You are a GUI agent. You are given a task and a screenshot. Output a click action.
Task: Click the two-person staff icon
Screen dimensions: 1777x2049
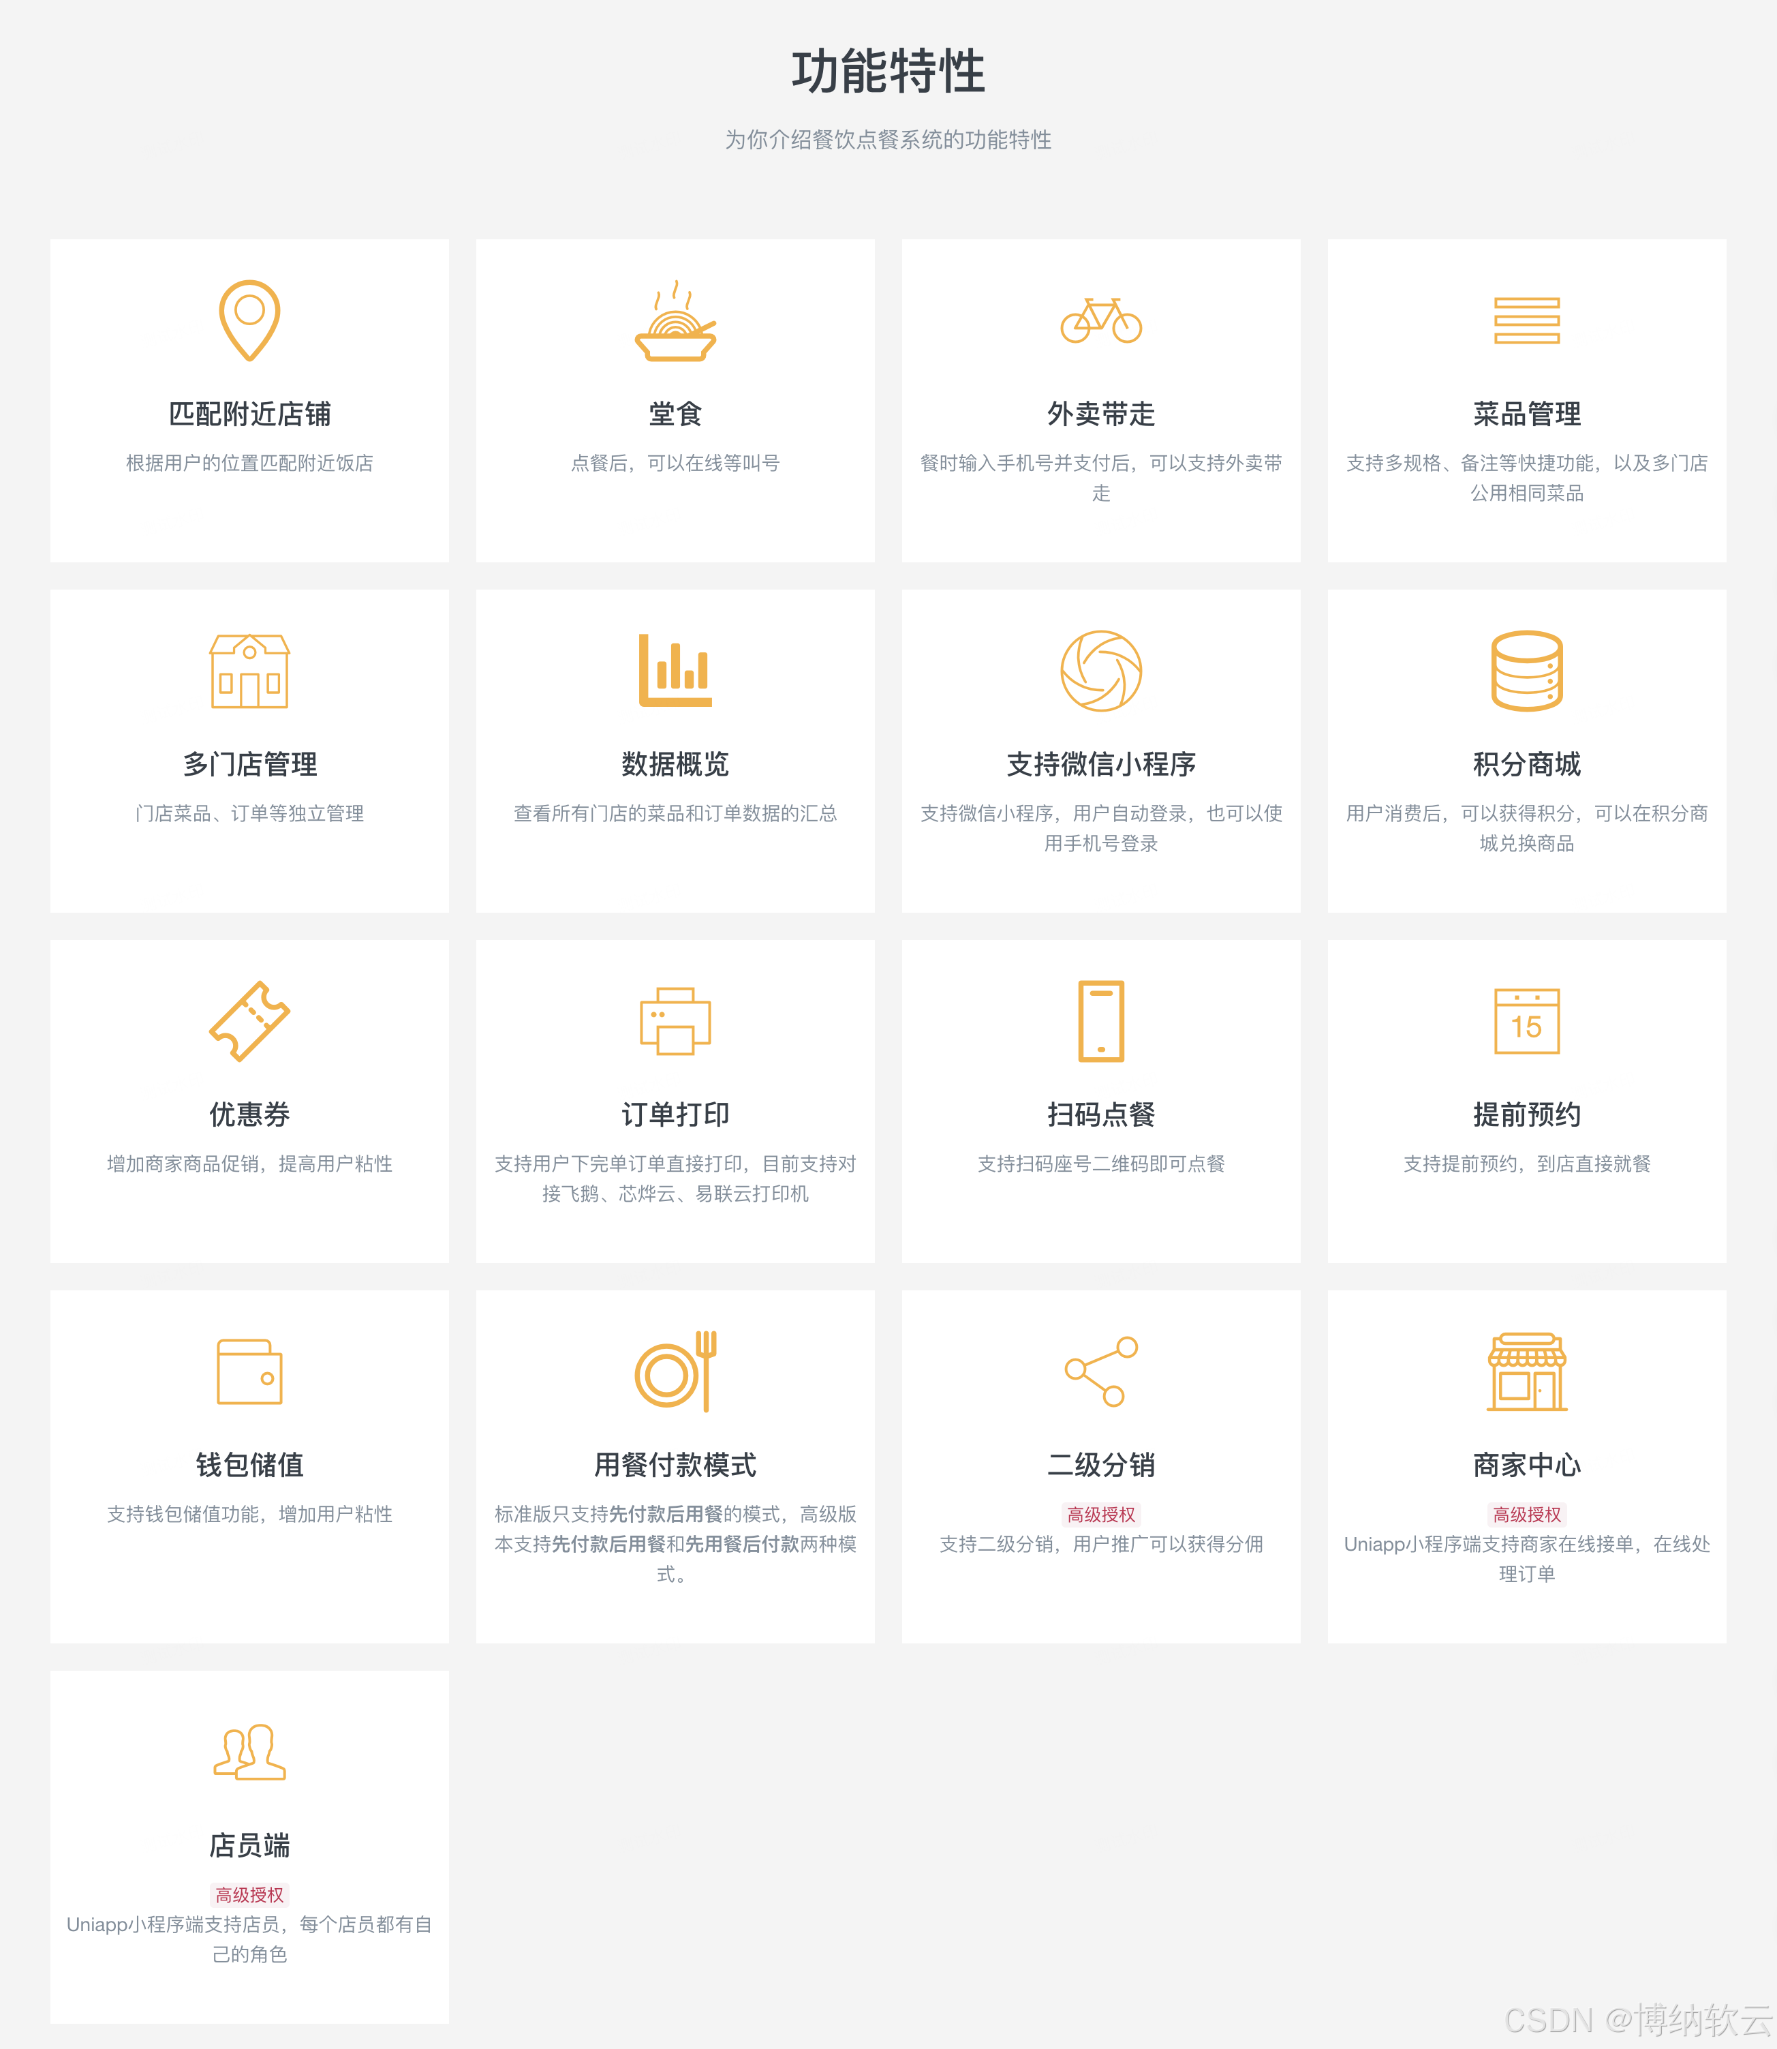point(249,1752)
